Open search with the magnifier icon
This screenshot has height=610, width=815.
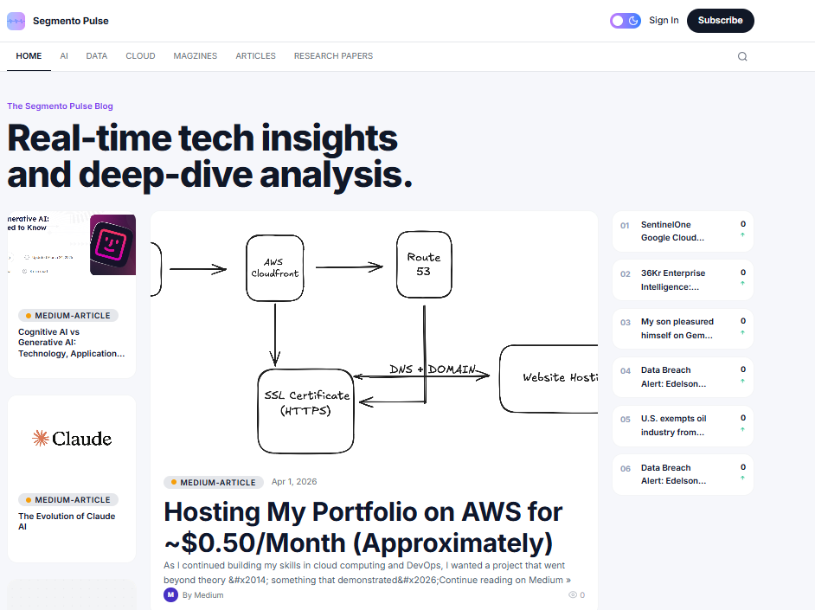coord(742,57)
